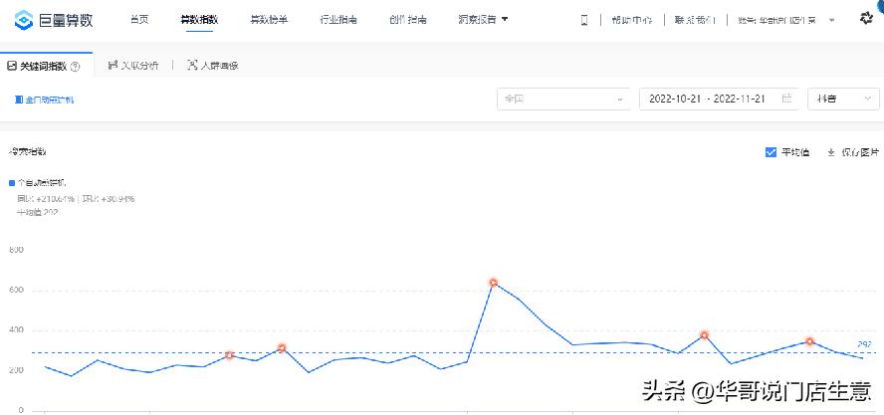
Task: Click the question mark help icon beside 关键词指数
Action: [x=75, y=67]
